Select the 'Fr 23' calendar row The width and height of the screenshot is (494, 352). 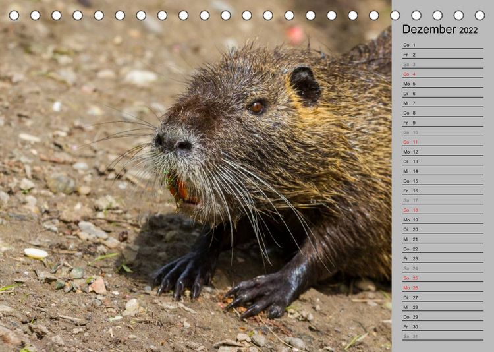[x=443, y=258]
